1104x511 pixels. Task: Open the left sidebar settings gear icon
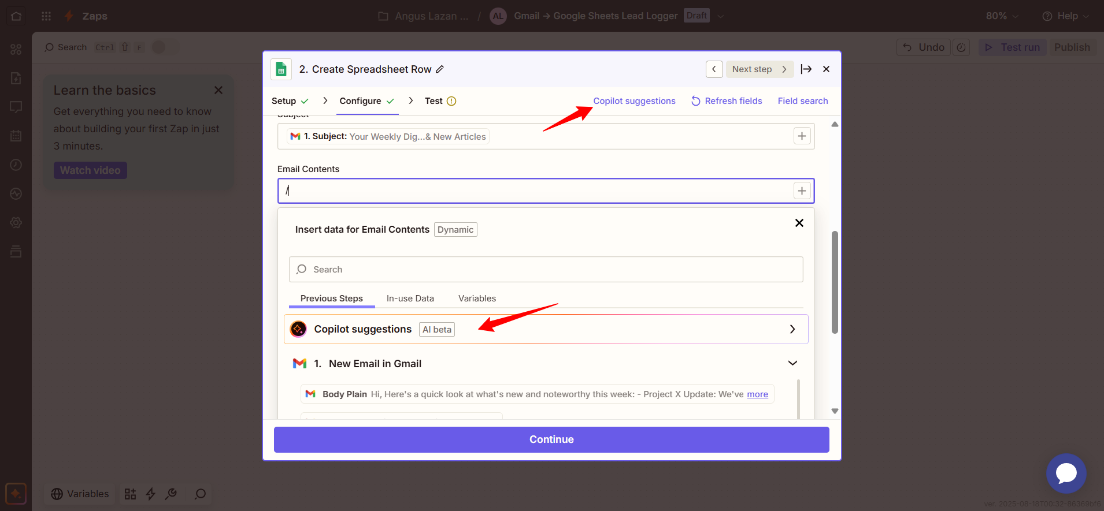pos(16,222)
